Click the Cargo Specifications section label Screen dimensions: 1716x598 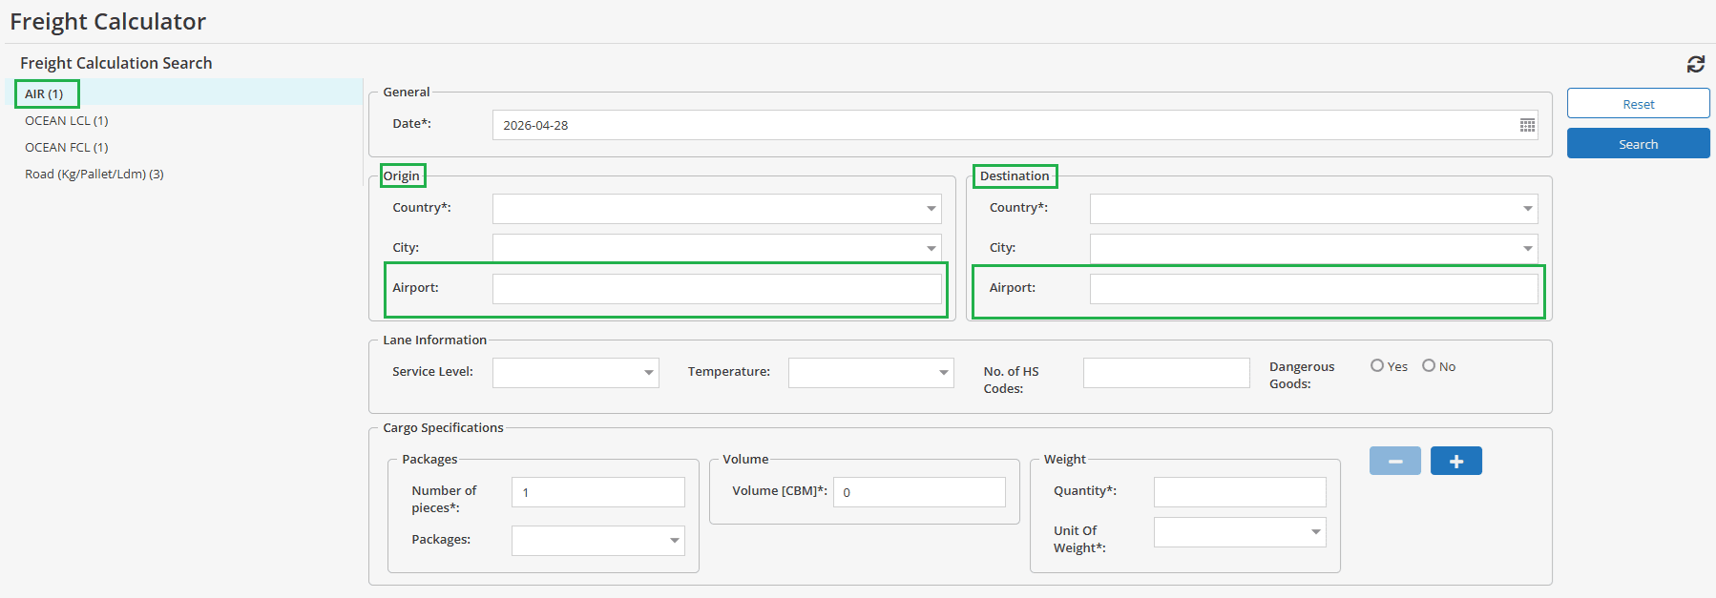click(443, 427)
